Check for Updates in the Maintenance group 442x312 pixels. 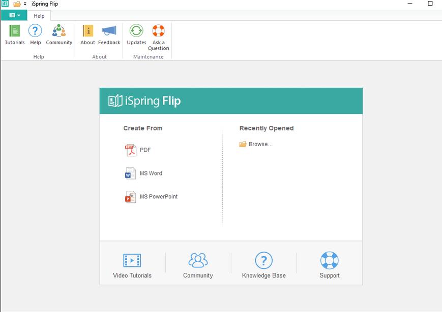tap(136, 35)
